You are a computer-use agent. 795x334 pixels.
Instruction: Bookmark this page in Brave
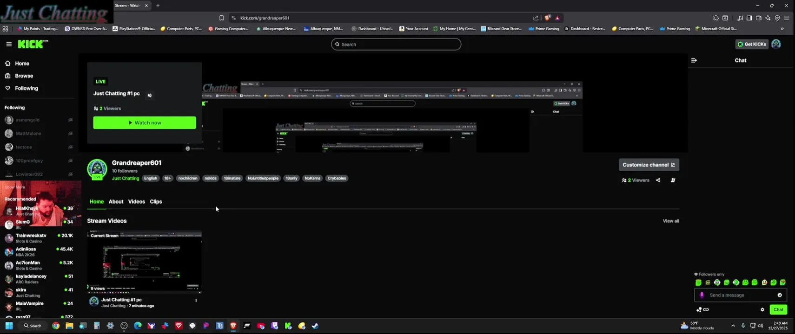[x=221, y=18]
